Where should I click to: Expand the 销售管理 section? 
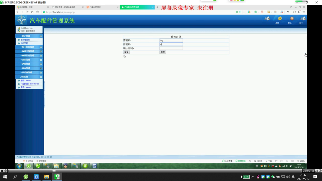tap(29, 64)
